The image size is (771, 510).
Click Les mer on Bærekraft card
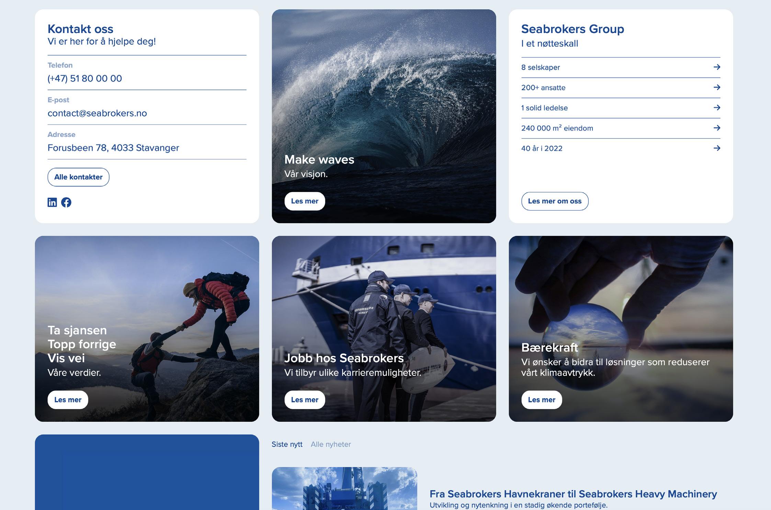tap(542, 400)
